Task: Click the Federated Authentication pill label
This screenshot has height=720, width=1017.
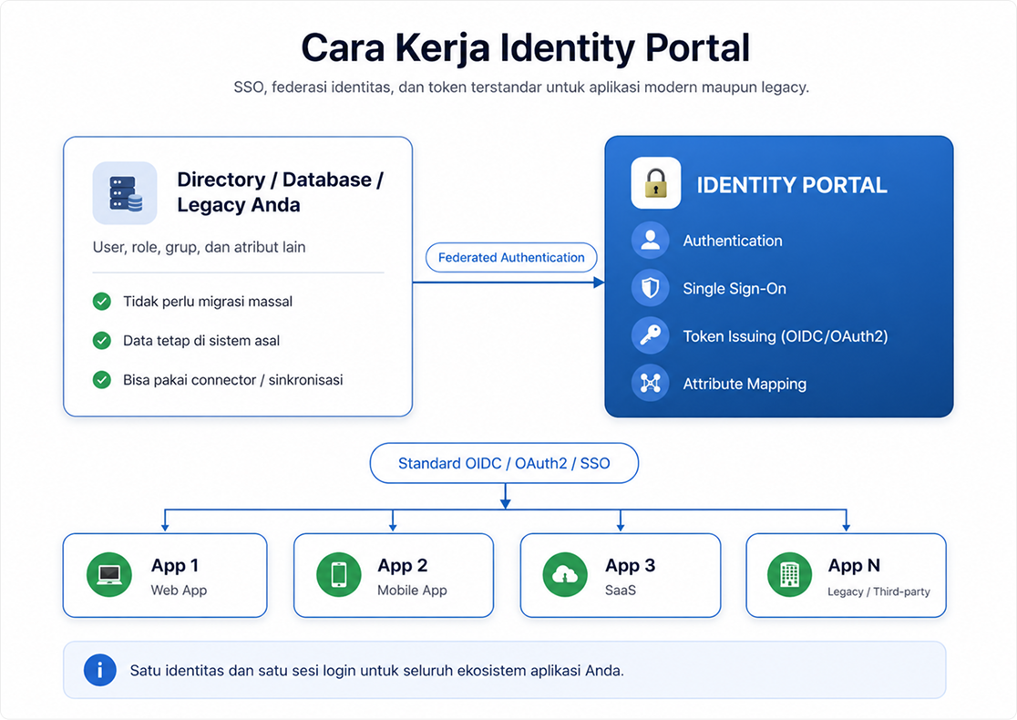Action: [x=511, y=258]
